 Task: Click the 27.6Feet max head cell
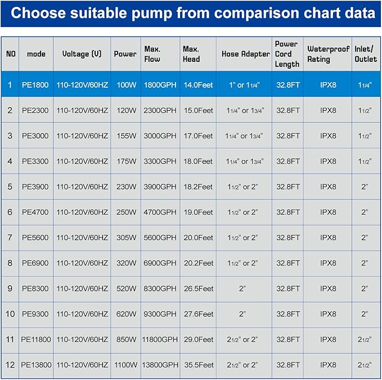[x=198, y=314]
